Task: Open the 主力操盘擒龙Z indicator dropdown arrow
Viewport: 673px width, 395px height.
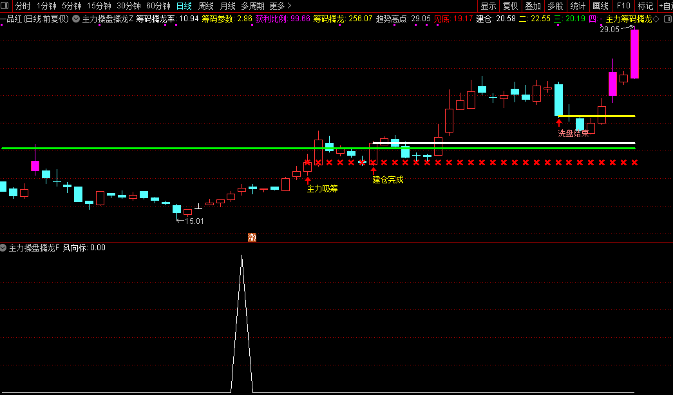Action: pos(76,19)
